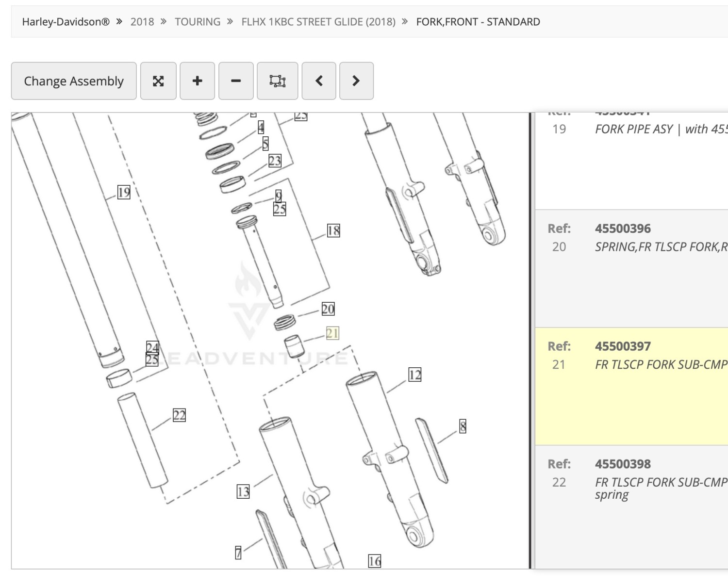The image size is (728, 588).
Task: Open part 45500396 spring row
Action: pos(631,269)
